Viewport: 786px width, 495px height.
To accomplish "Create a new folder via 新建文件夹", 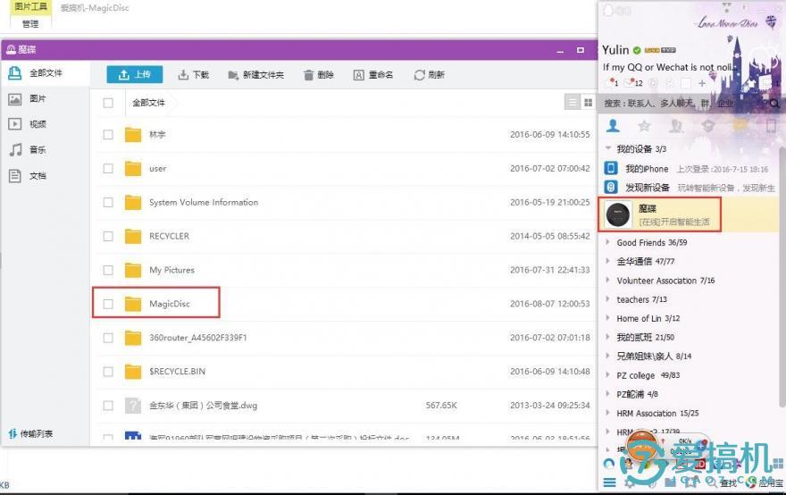I will (255, 75).
